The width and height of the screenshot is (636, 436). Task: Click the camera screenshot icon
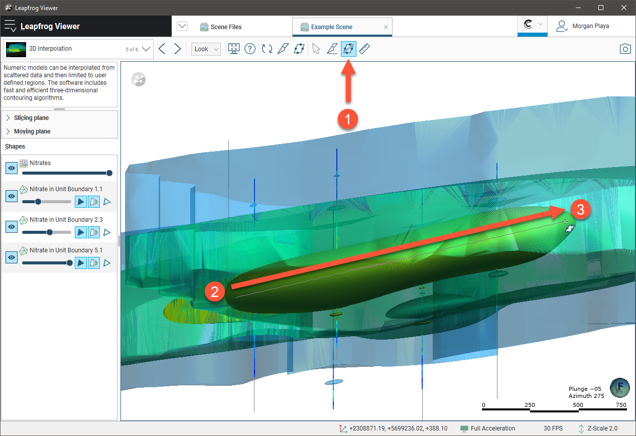tap(625, 49)
